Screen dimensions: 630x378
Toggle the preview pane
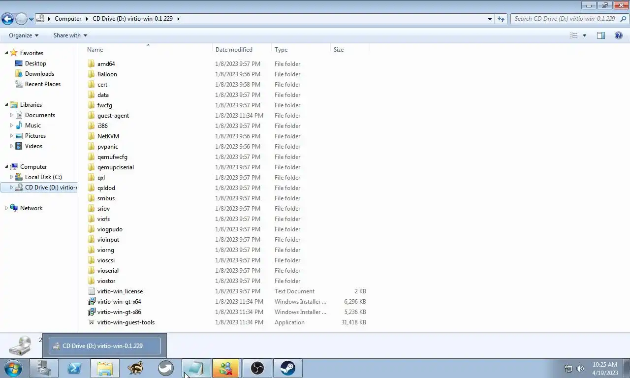[x=601, y=35]
